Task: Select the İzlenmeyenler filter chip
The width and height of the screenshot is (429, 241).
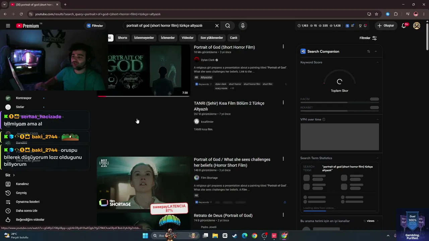Action: (144, 38)
